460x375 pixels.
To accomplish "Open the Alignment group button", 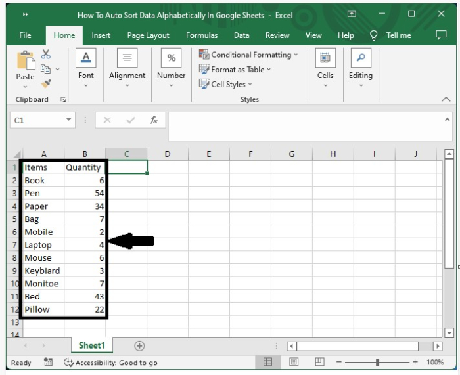I will pos(127,68).
